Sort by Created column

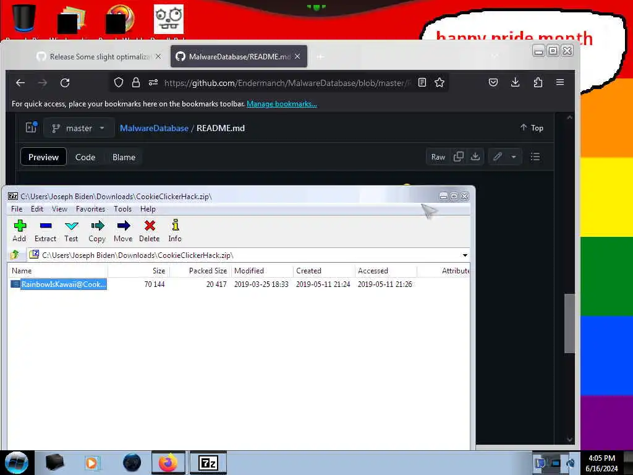[324, 271]
